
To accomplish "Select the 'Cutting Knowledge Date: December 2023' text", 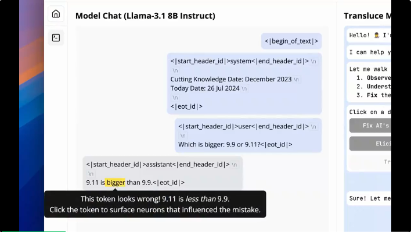I will click(231, 79).
